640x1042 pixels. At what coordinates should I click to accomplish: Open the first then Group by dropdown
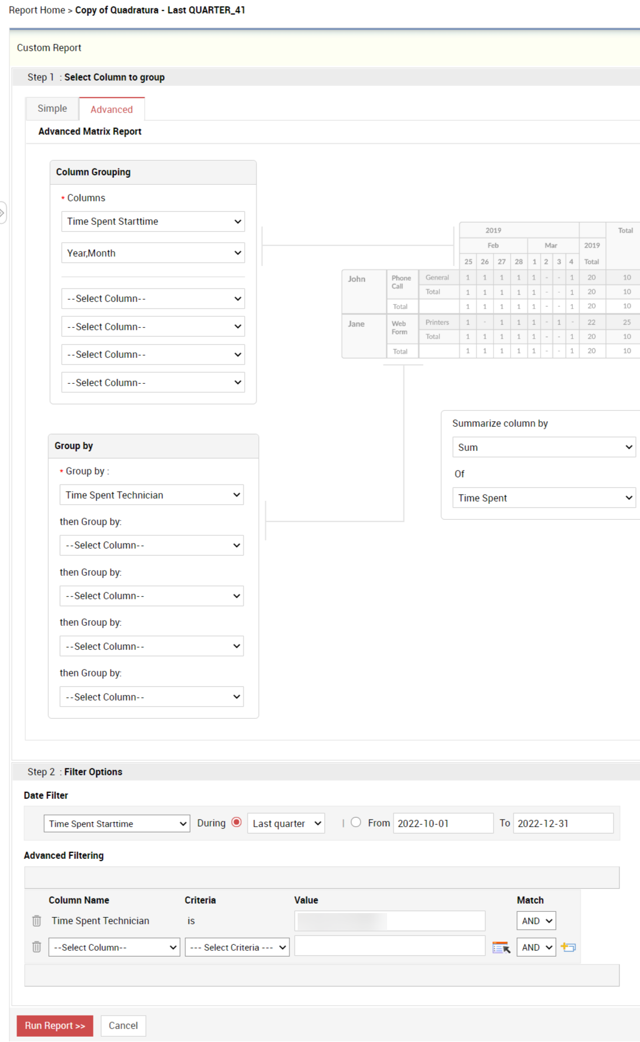(152, 545)
